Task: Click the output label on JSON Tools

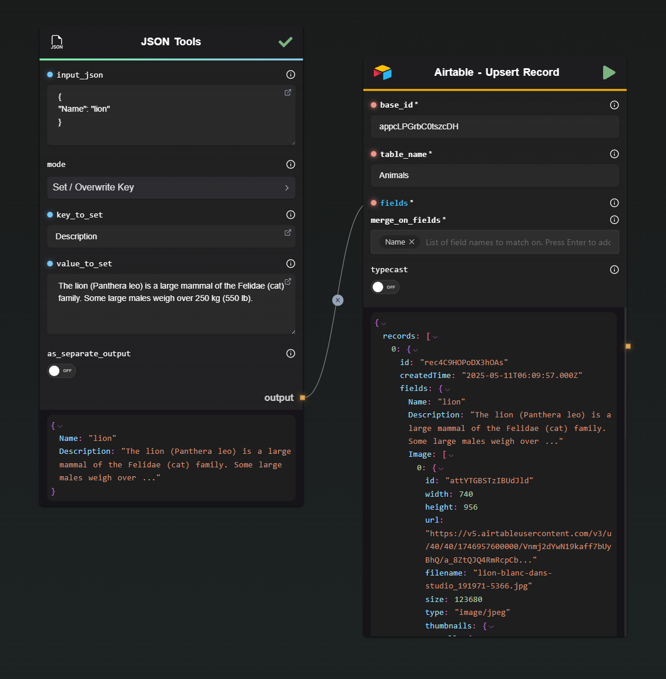Action: point(279,397)
